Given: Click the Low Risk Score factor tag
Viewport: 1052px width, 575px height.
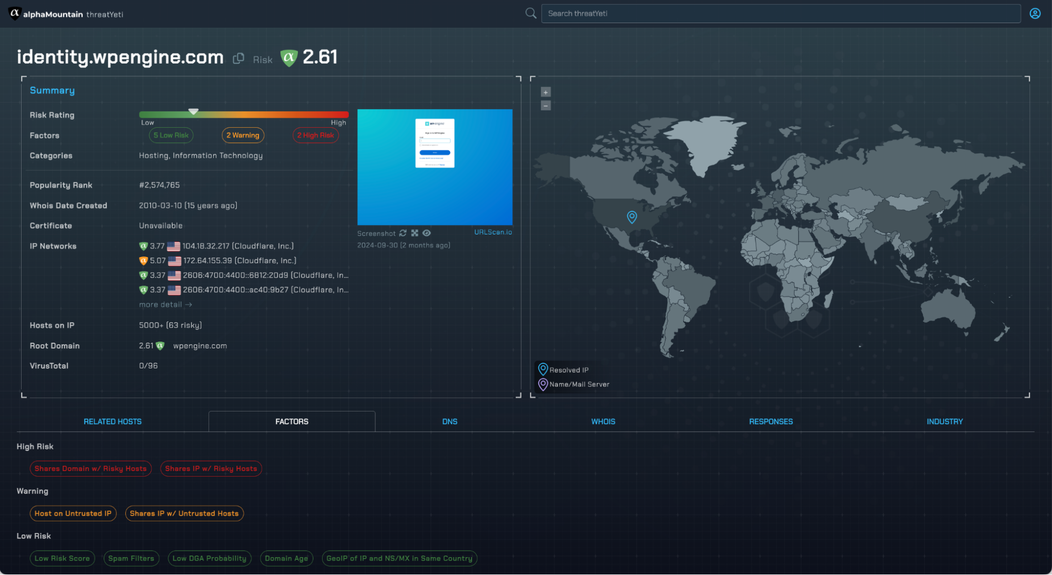Looking at the screenshot, I should pyautogui.click(x=62, y=558).
